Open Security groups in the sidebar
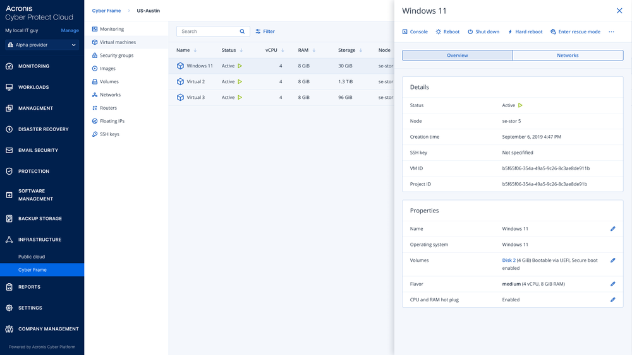Viewport: 632px width, 355px height. pos(116,55)
